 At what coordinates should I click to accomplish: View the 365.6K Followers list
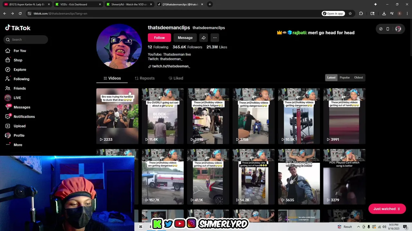click(187, 47)
